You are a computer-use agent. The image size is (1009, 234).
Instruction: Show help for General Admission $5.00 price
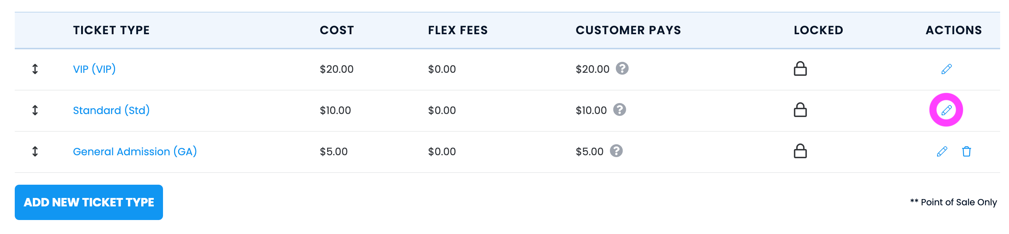(x=616, y=151)
